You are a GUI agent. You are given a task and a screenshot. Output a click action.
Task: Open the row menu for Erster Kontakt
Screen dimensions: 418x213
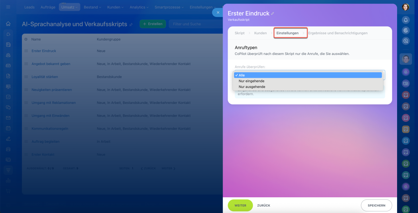pos(26,155)
